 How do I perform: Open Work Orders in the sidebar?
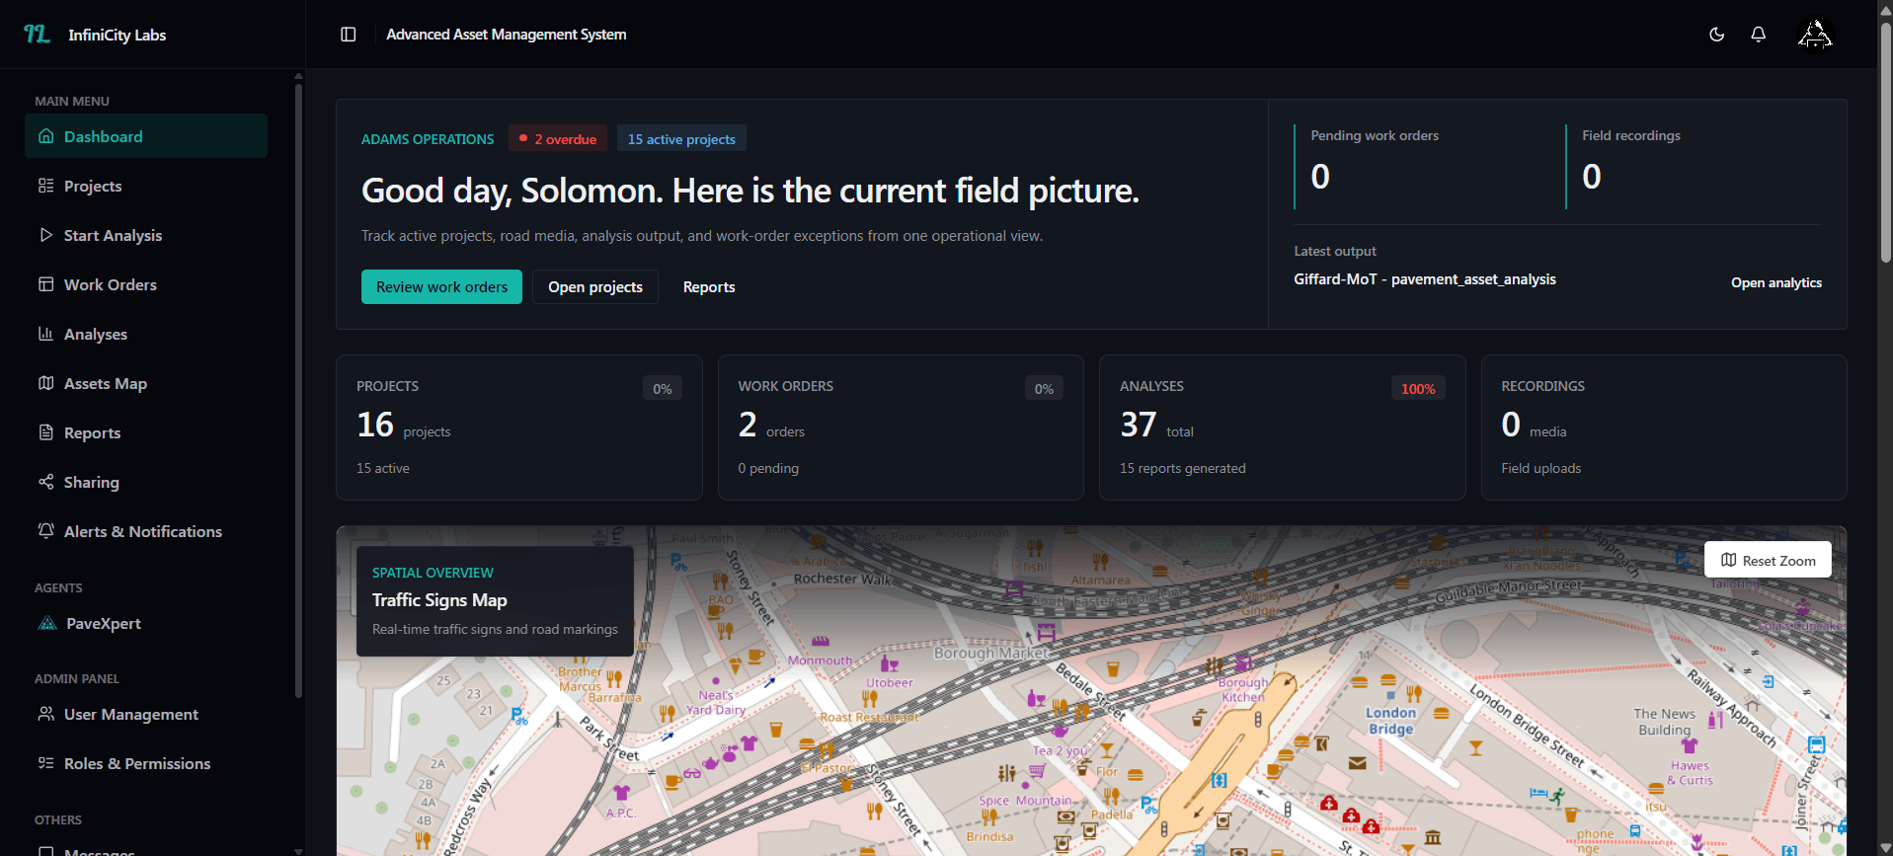[x=146, y=284]
